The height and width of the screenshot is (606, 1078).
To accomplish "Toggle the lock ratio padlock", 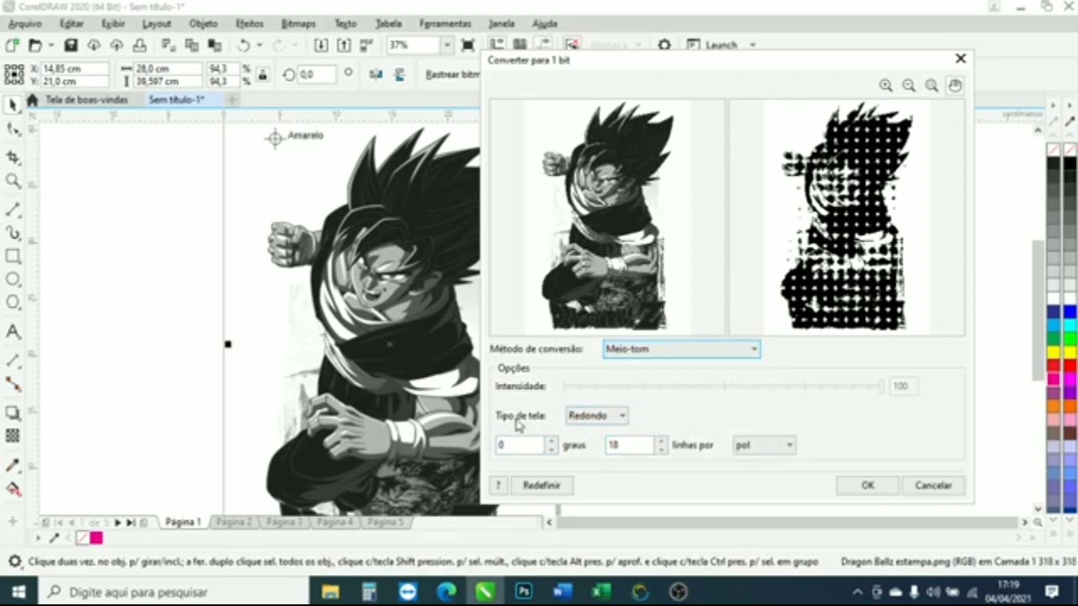I will coord(262,75).
